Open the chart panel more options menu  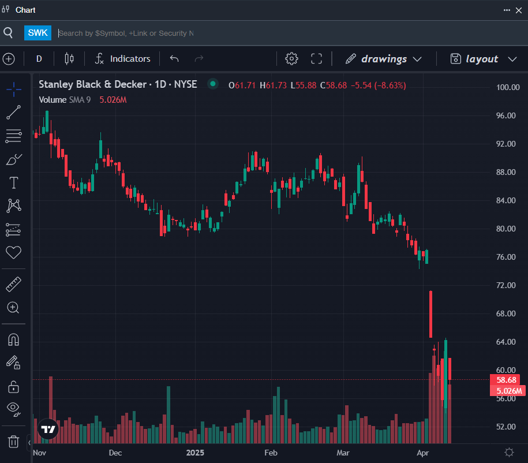point(507,10)
